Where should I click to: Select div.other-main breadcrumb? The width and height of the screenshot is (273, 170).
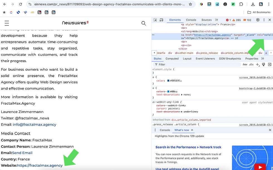(x=184, y=53)
